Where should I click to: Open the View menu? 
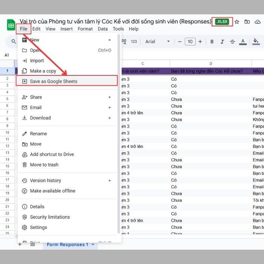point(50,29)
